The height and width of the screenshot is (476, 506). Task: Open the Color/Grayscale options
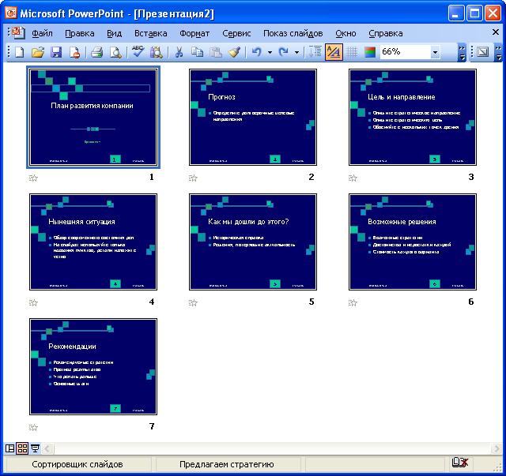point(370,52)
